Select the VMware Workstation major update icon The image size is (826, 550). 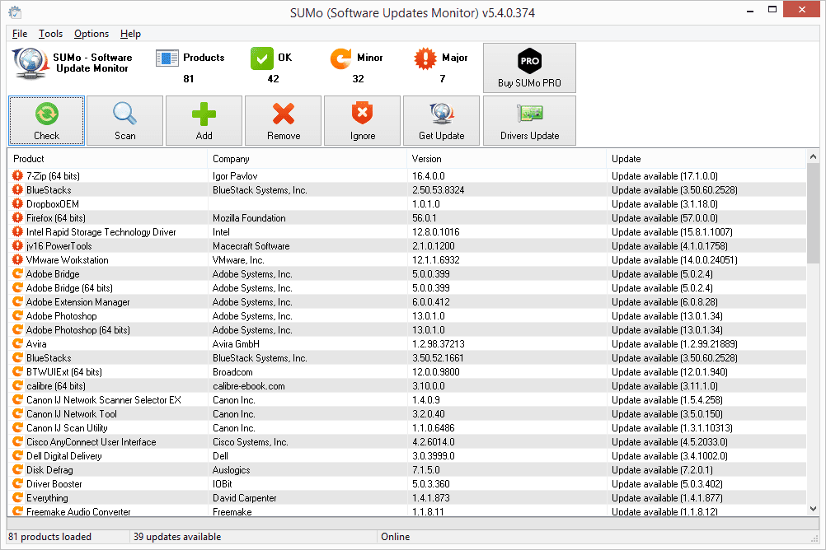[18, 260]
